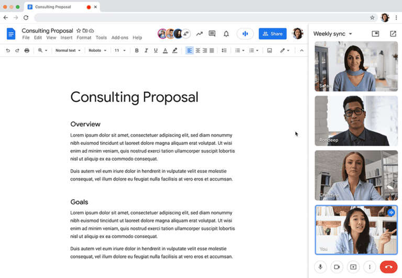Click the print icon in toolbar

tap(27, 51)
